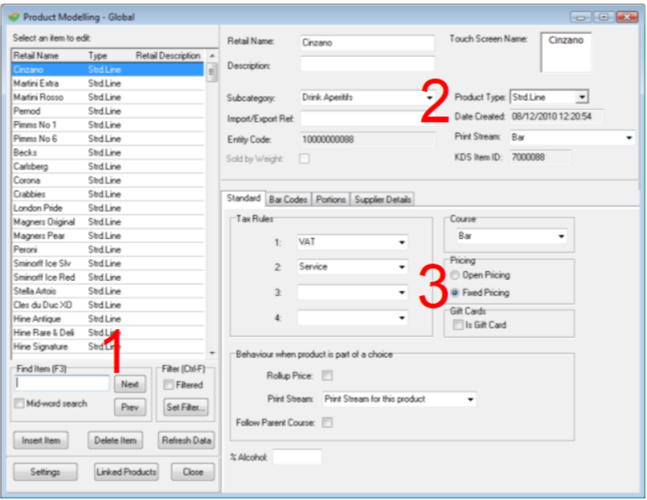Switch to the Bar Codes tab
The image size is (647, 500).
(288, 199)
